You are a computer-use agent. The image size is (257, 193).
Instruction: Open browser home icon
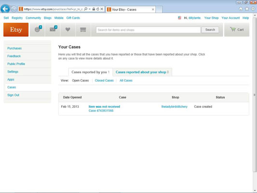[241, 9]
